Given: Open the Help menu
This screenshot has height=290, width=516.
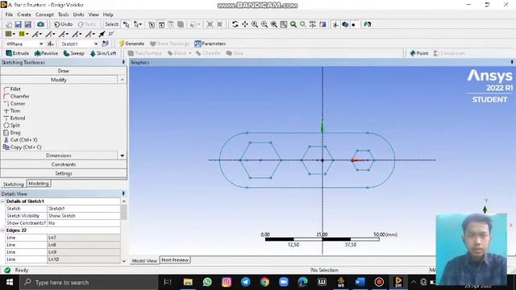Looking at the screenshot, I should (x=108, y=14).
